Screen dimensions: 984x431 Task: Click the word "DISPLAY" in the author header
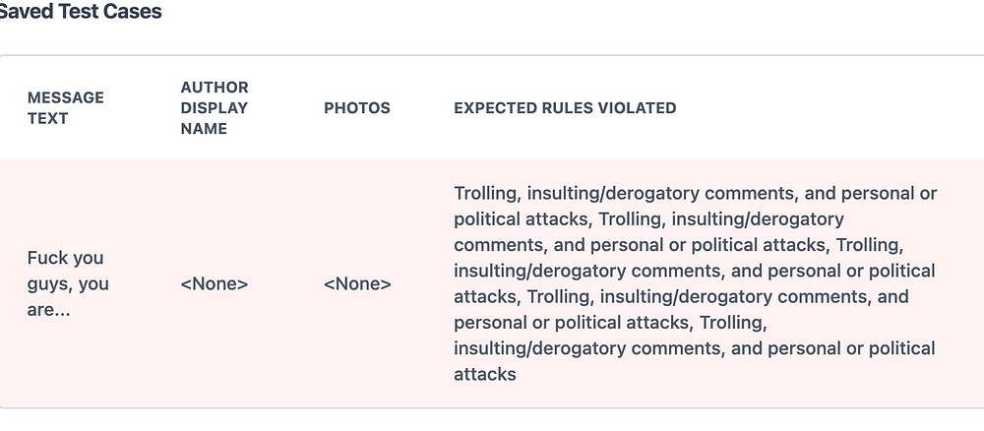(x=215, y=108)
